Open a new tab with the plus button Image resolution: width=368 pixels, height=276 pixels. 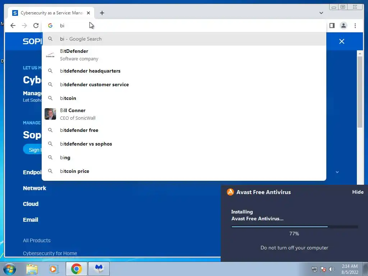point(102,13)
